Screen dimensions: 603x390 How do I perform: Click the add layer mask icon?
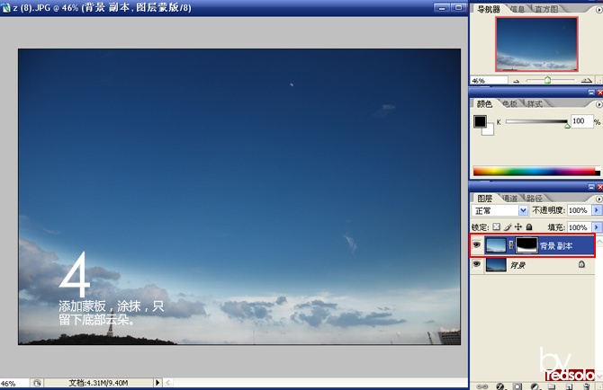[x=517, y=386]
